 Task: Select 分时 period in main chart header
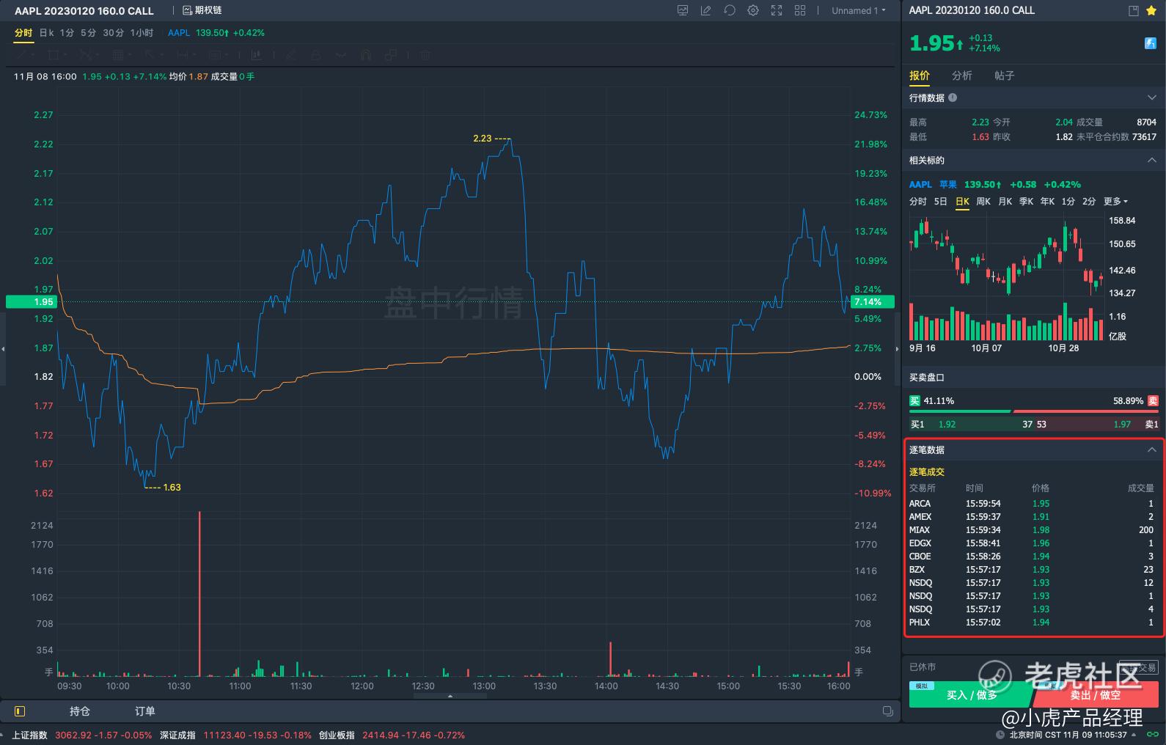23,33
